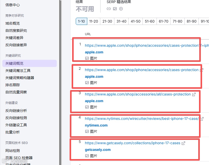Open 外链建设工具 in the sidebar
This screenshot has width=209, height=165.
coord(16,125)
